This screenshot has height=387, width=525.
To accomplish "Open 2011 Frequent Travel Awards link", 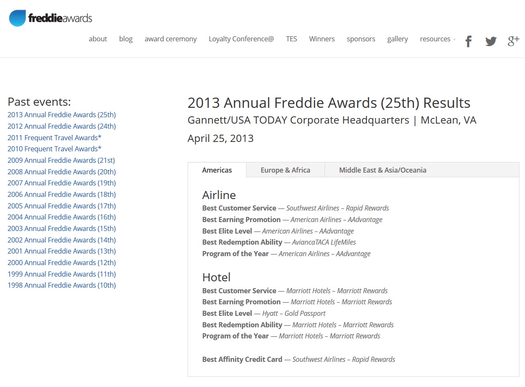I will [54, 138].
